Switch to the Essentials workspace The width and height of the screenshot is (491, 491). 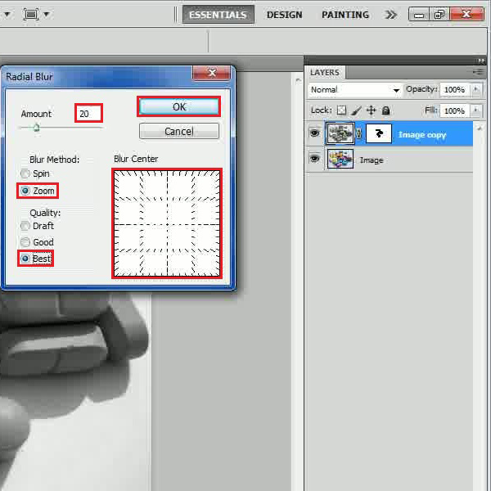pyautogui.click(x=218, y=15)
